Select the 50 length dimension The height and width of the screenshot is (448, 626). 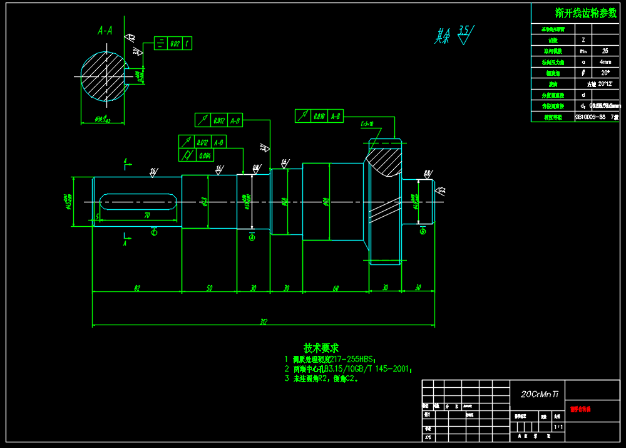[x=209, y=288]
